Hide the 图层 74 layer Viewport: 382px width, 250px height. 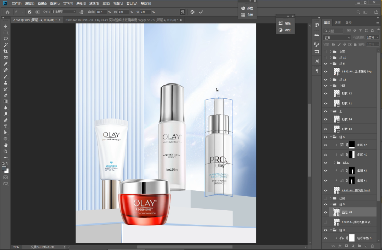[x=325, y=212]
